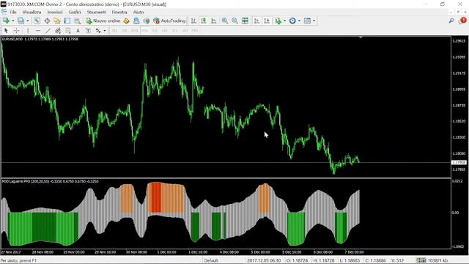Toggle chart shift from right border
This screenshot has width=469, height=264.
(x=267, y=21)
